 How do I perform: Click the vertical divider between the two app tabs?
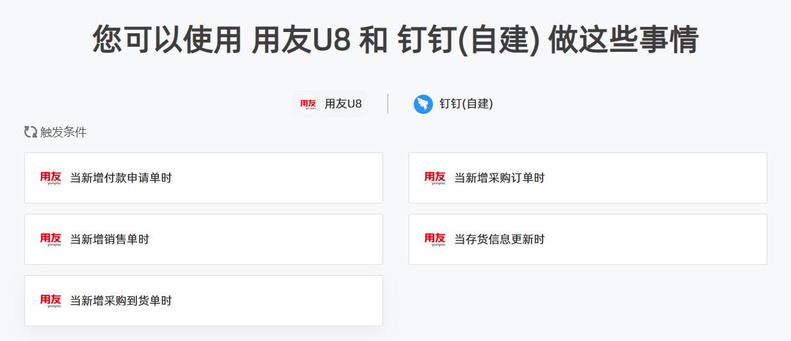point(387,104)
